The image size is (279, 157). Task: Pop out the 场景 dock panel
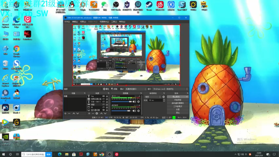coord(85,93)
